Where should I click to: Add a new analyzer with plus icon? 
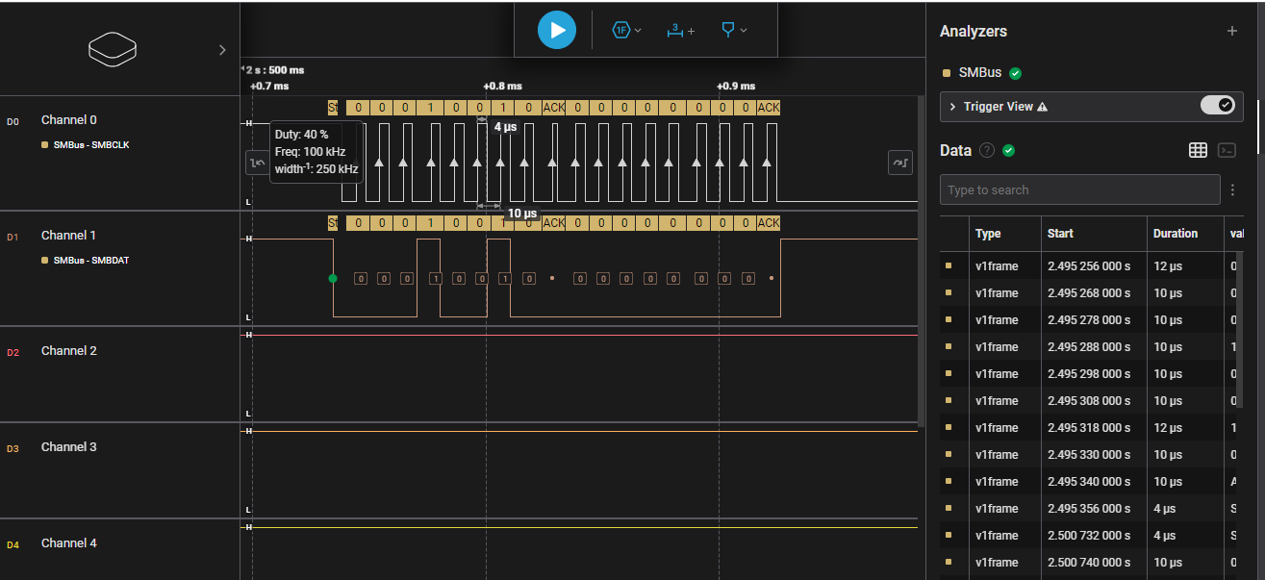tap(1232, 31)
